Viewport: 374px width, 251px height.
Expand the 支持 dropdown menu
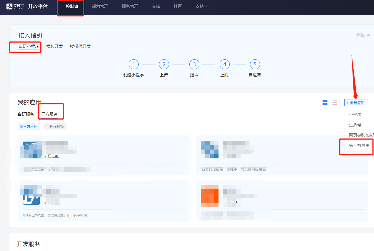click(201, 6)
